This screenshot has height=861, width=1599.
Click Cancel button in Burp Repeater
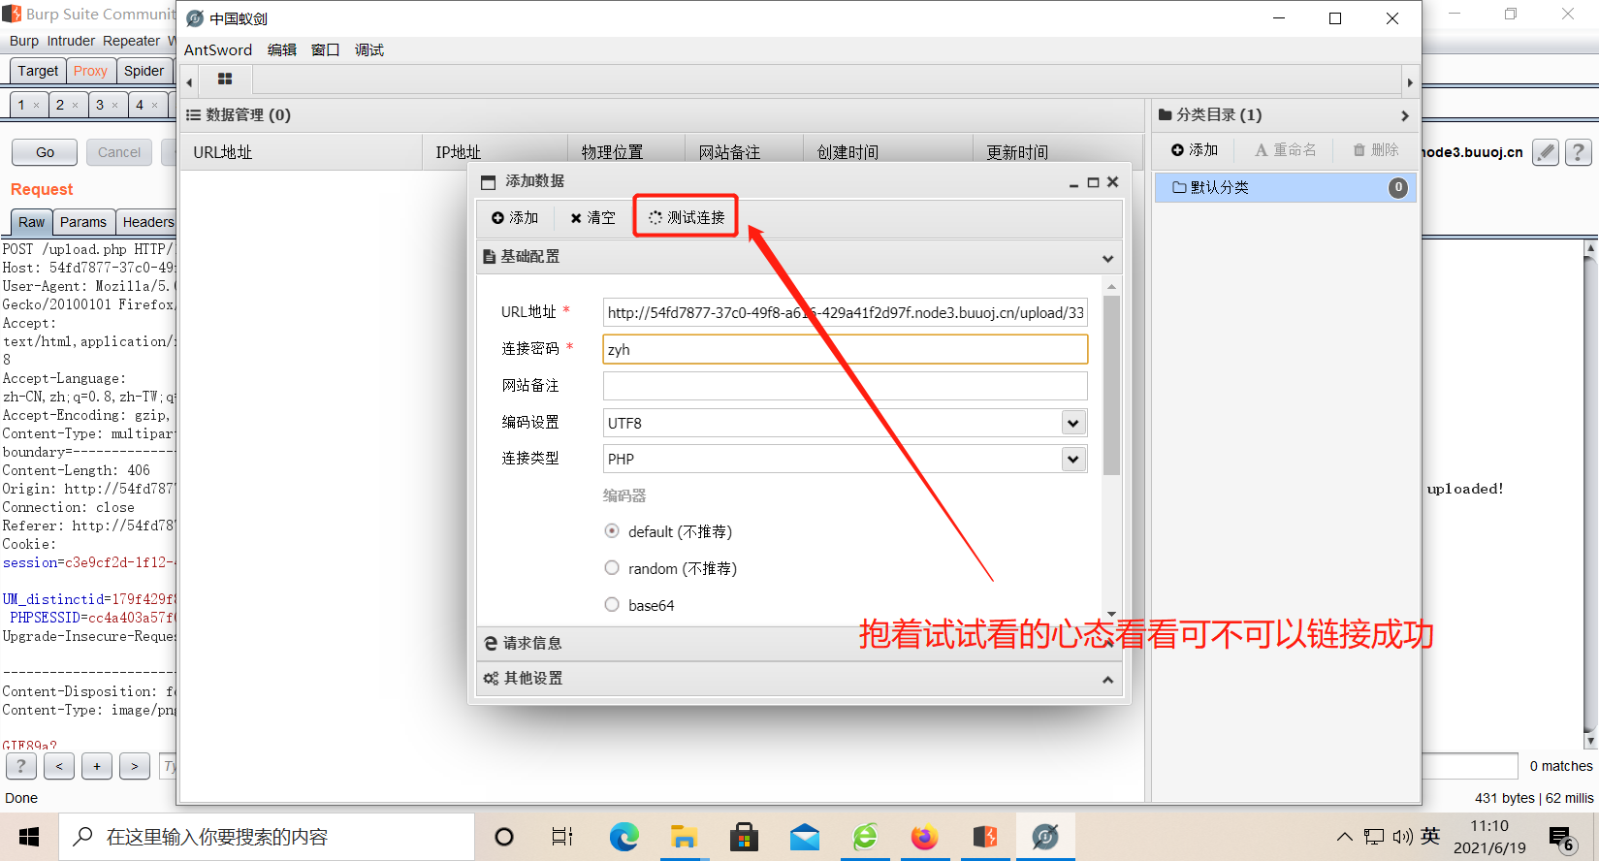pyautogui.click(x=119, y=152)
